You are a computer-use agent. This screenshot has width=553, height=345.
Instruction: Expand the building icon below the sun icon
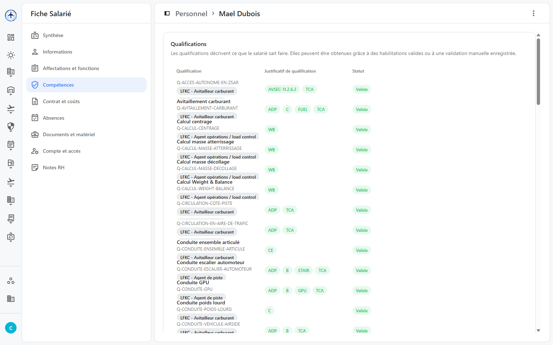11,72
